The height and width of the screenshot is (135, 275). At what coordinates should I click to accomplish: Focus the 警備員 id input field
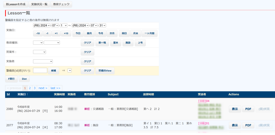click(40, 70)
